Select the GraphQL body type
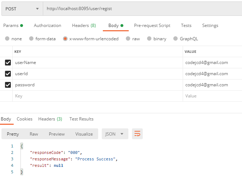The width and height of the screenshot is (242, 178). (x=175, y=38)
